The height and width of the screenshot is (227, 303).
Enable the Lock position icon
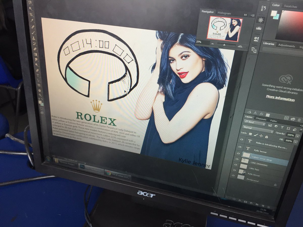pyautogui.click(x=261, y=136)
